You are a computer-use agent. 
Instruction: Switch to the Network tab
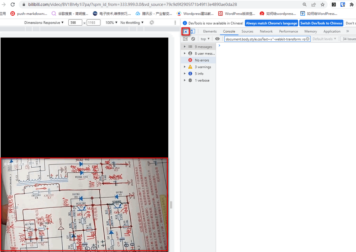point(266,31)
